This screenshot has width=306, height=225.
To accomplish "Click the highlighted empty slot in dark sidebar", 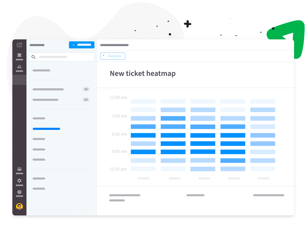I will (19, 80).
